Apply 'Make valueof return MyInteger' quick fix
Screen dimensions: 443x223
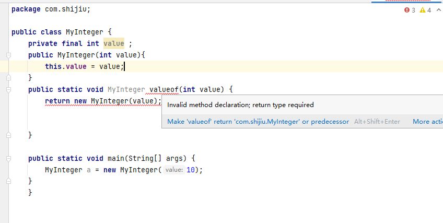click(258, 122)
